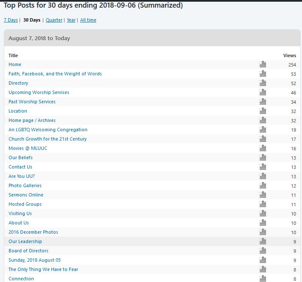The width and height of the screenshot is (302, 282).
Task: Open the Movies @ MLUUC link
Action: (28, 148)
